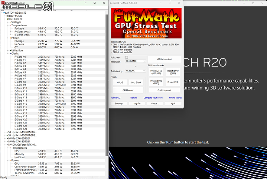Open FurMark Settings
The image size is (267, 179).
tap(119, 104)
